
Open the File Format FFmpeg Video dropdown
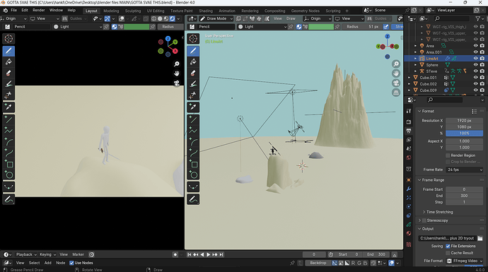[x=465, y=261]
